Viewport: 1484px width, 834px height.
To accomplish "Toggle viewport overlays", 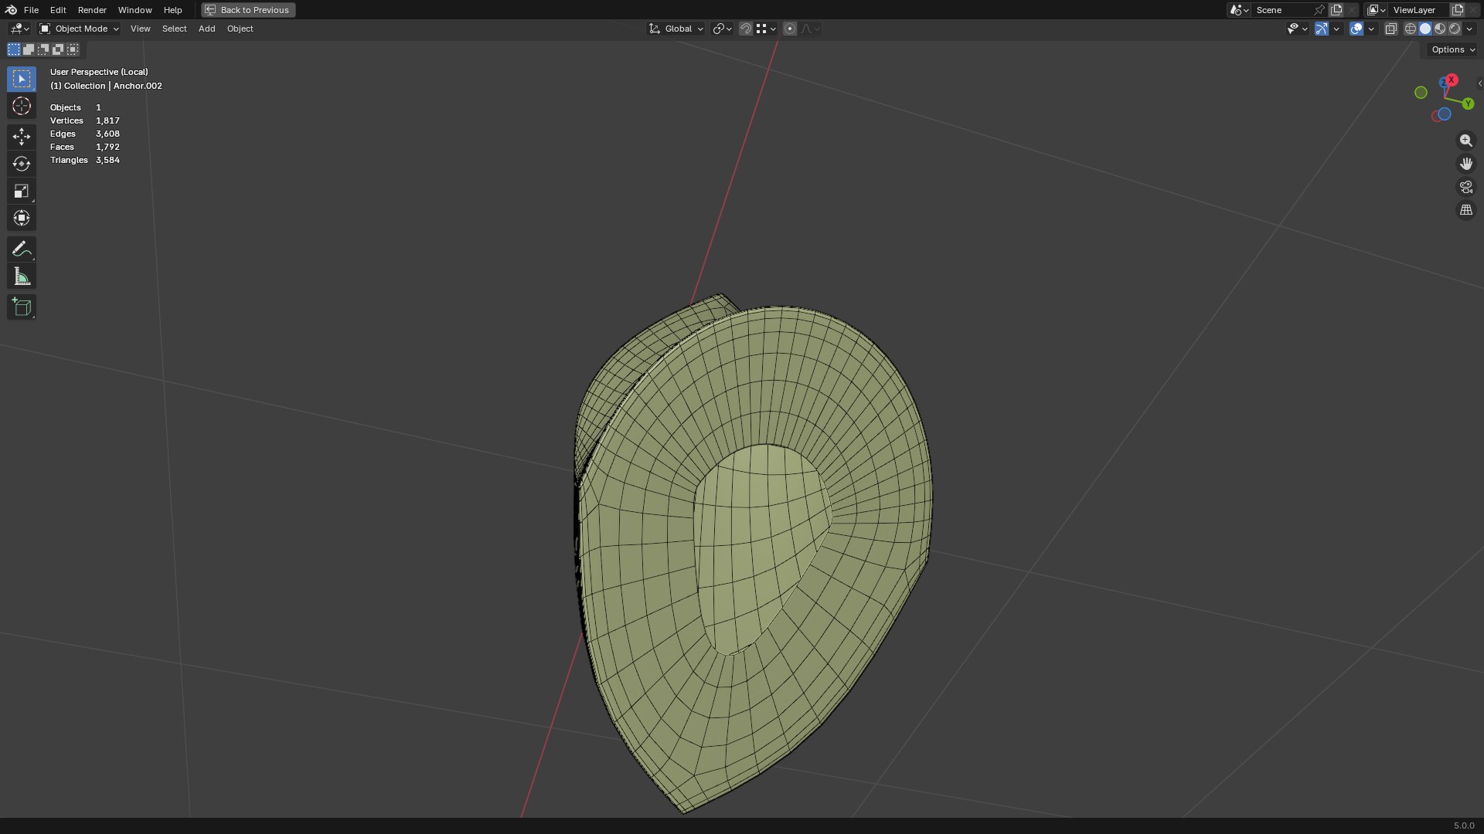I will [x=1356, y=29].
